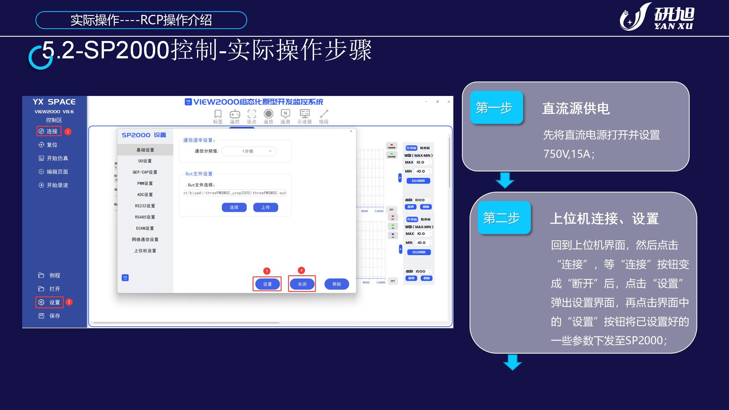
Task: Select the 遥信 signal tool icon
Action: click(268, 114)
